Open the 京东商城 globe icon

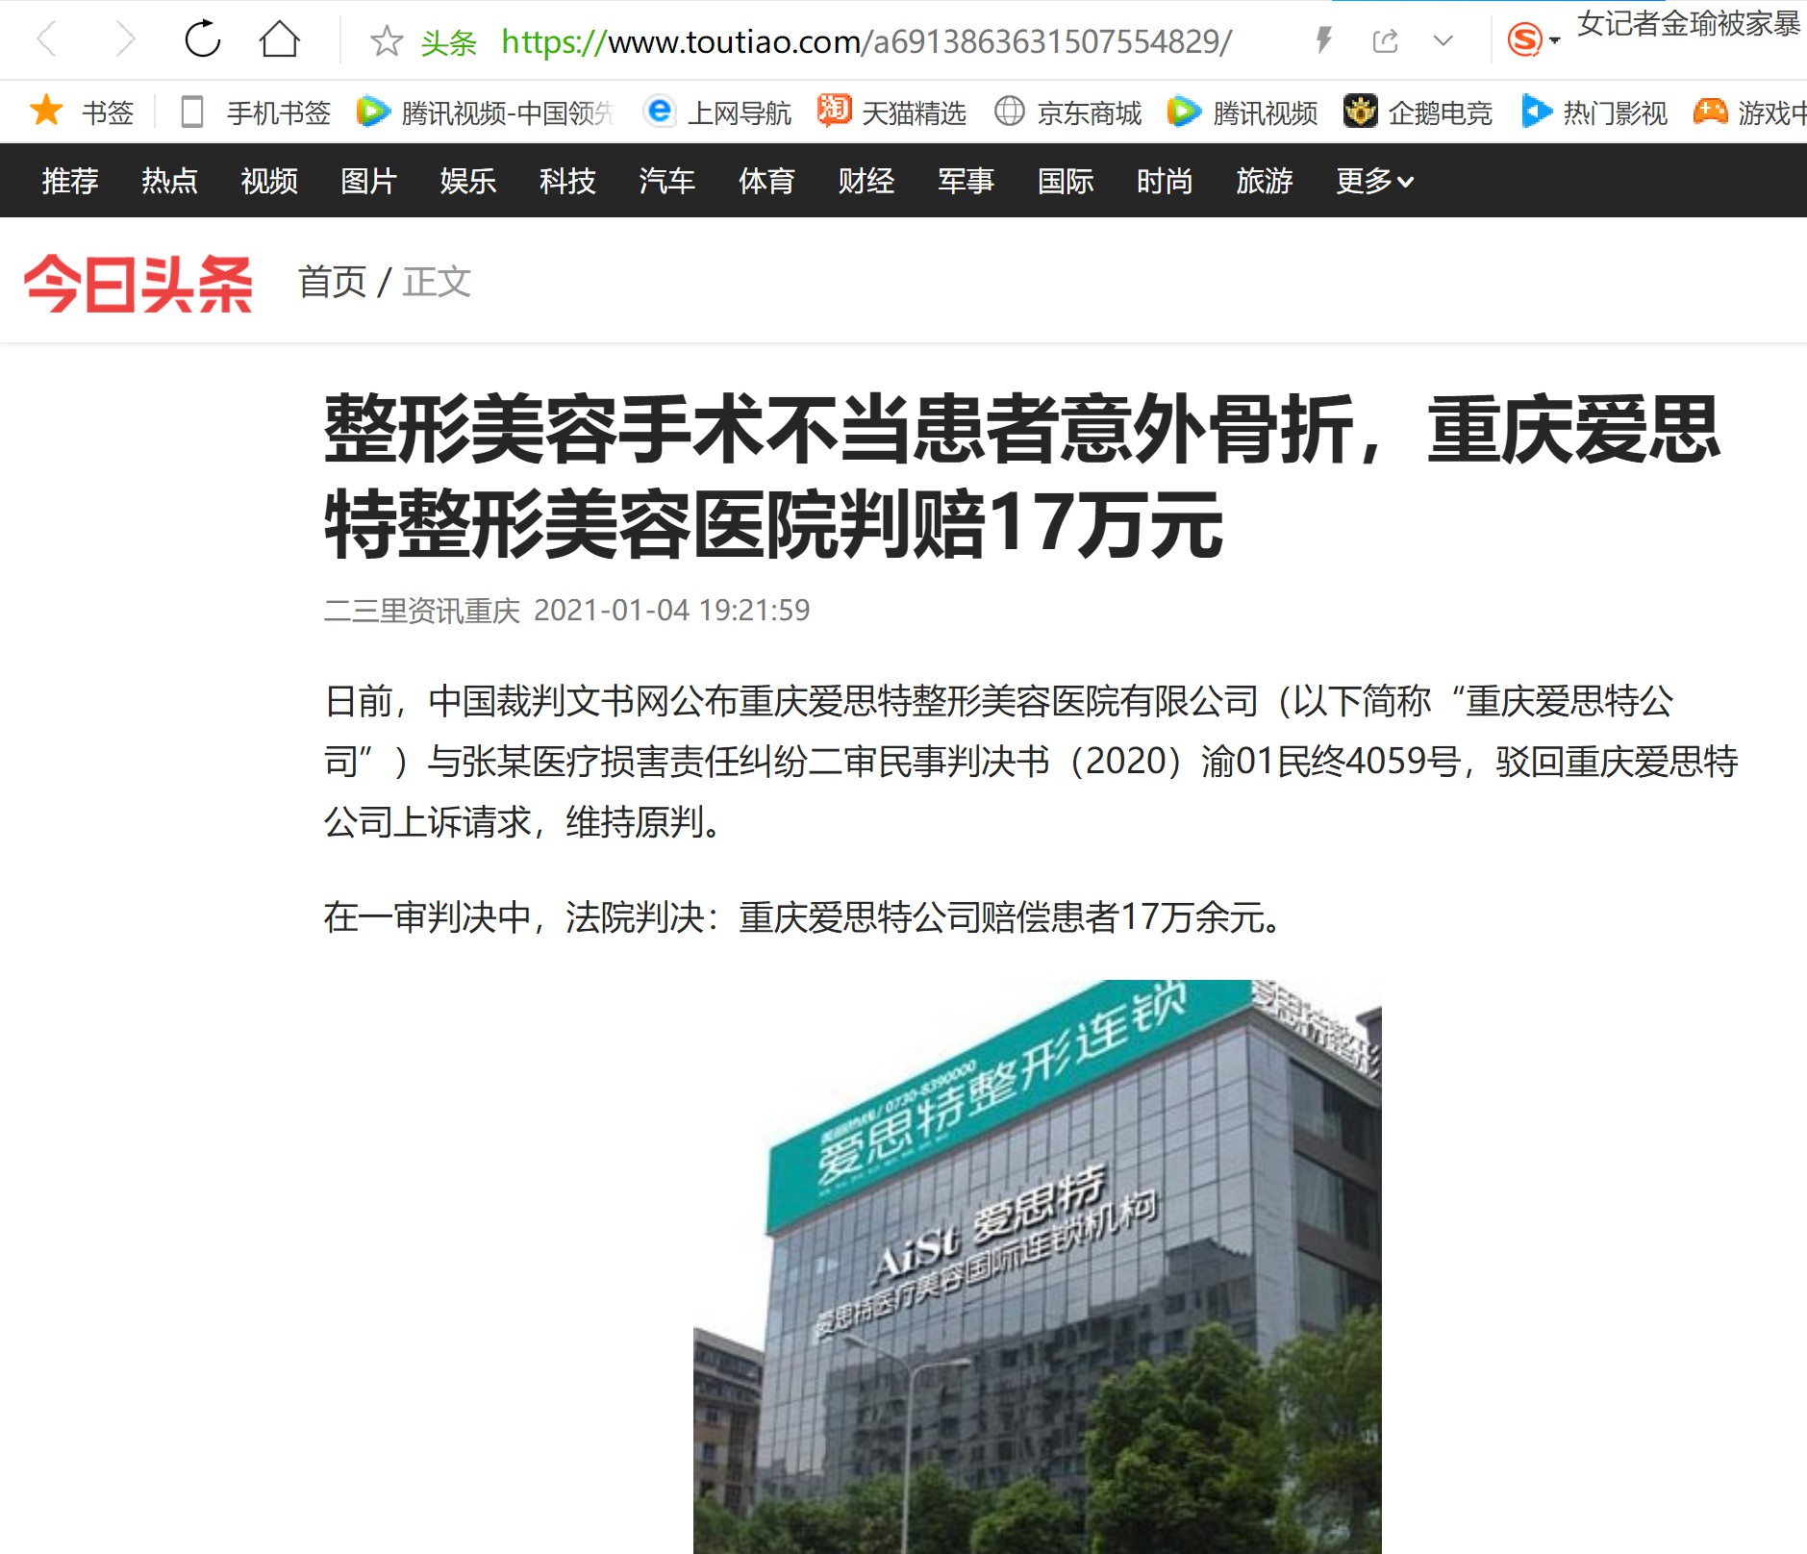pyautogui.click(x=1009, y=112)
